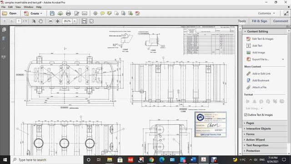Open File Explorer from taskbar
The width and height of the screenshot is (291, 164).
tap(110, 160)
